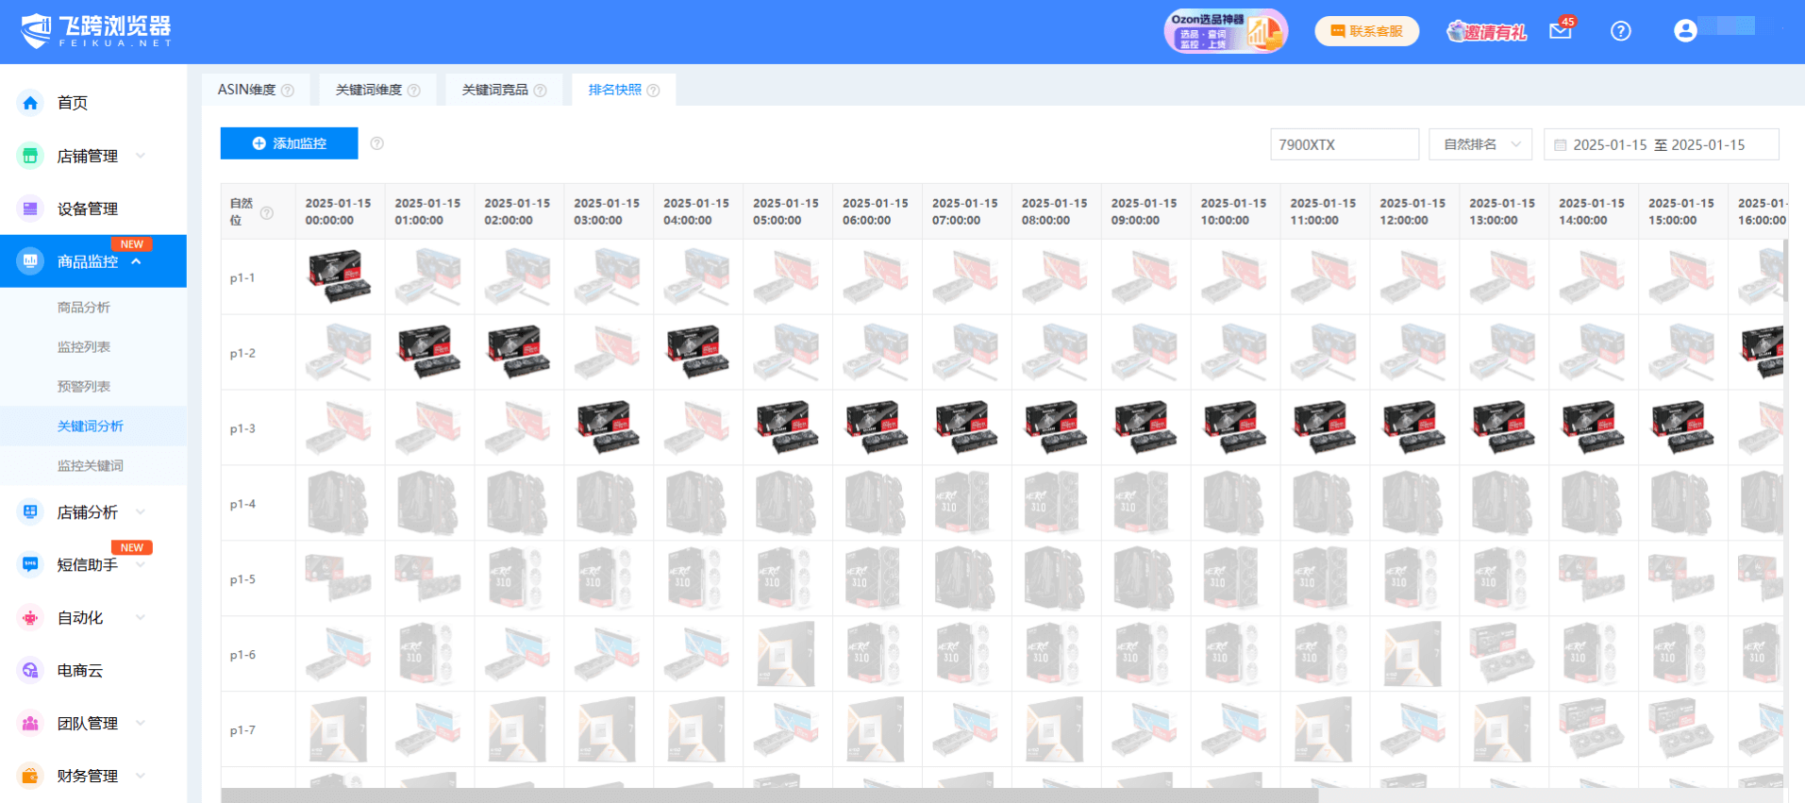This screenshot has width=1805, height=803.
Task: Click the help question mark in header
Action: pos(1620,31)
